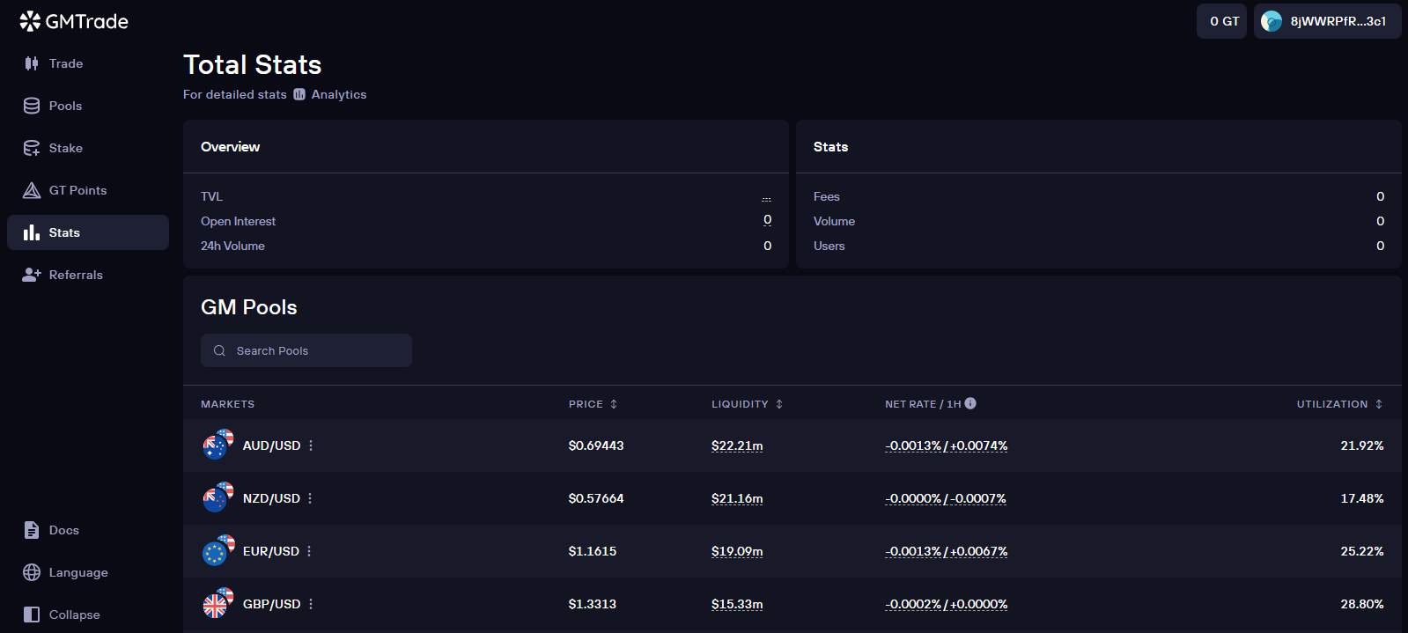
Task: Open Docs link in sidebar
Action: click(88, 530)
